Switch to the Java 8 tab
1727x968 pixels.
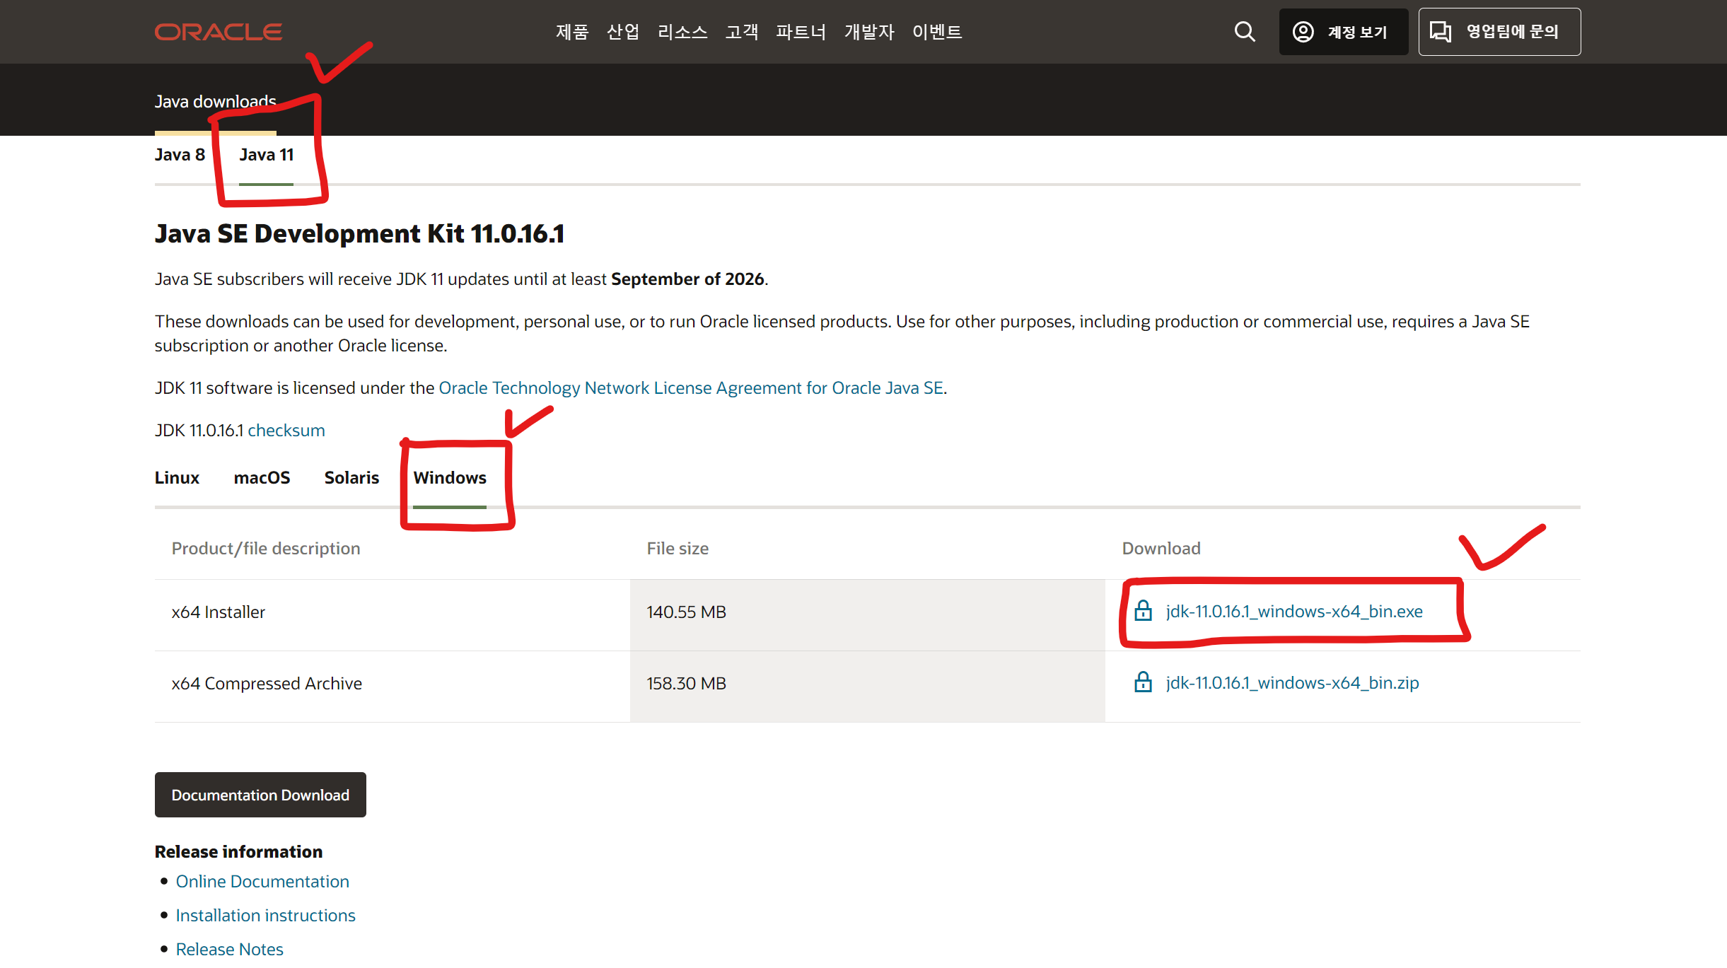[180, 155]
